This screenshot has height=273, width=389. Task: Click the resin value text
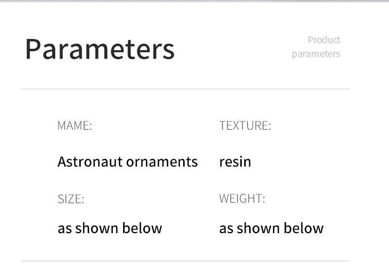tap(235, 162)
